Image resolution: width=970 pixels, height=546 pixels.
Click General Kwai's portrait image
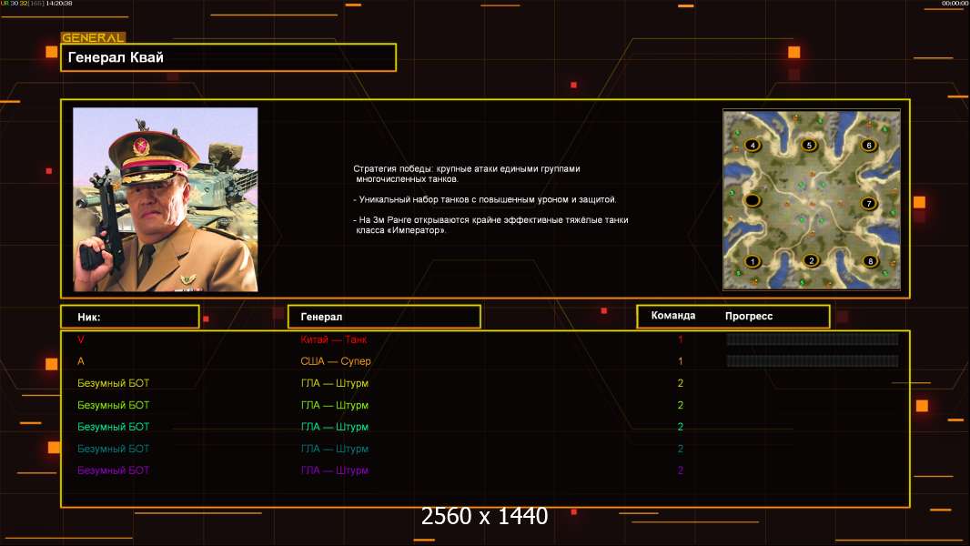coord(166,199)
